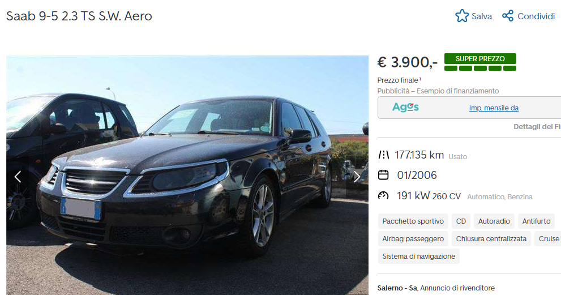
Task: Open Dettagli del finanziamento
Action: pyautogui.click(x=537, y=127)
